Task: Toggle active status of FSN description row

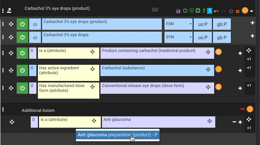Action: [x=22, y=24]
